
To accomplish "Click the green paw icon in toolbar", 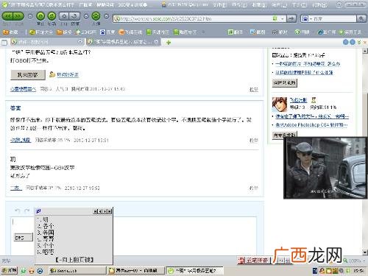I will point(96,16).
